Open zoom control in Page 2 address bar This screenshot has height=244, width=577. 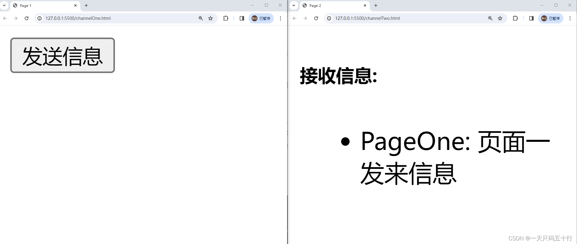coord(490,18)
